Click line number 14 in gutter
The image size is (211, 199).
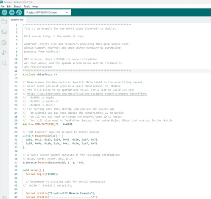(x=16, y=74)
